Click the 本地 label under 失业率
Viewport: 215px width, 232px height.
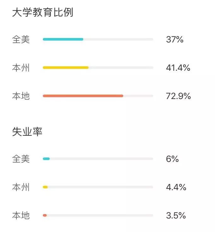(x=21, y=215)
